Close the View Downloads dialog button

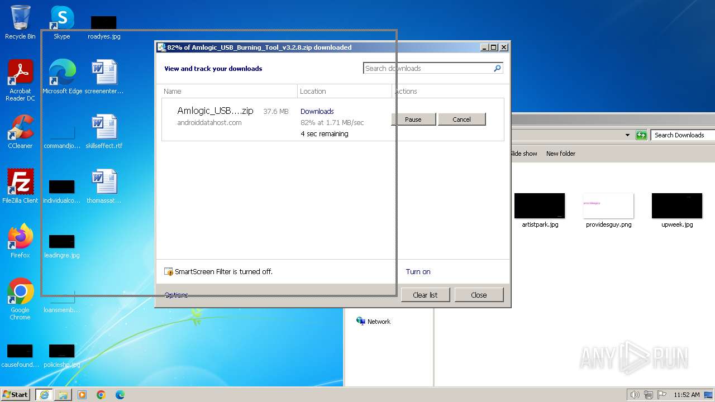(x=479, y=295)
